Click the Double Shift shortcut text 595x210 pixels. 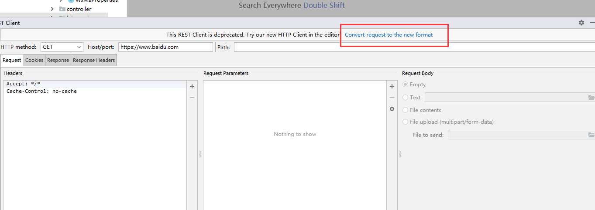point(324,6)
